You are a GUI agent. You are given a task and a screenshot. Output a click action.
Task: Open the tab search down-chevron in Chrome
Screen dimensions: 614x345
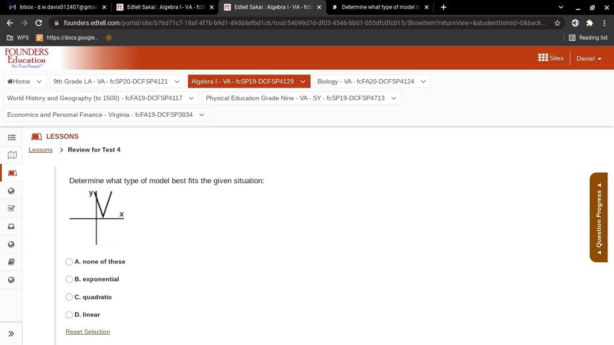(x=561, y=7)
